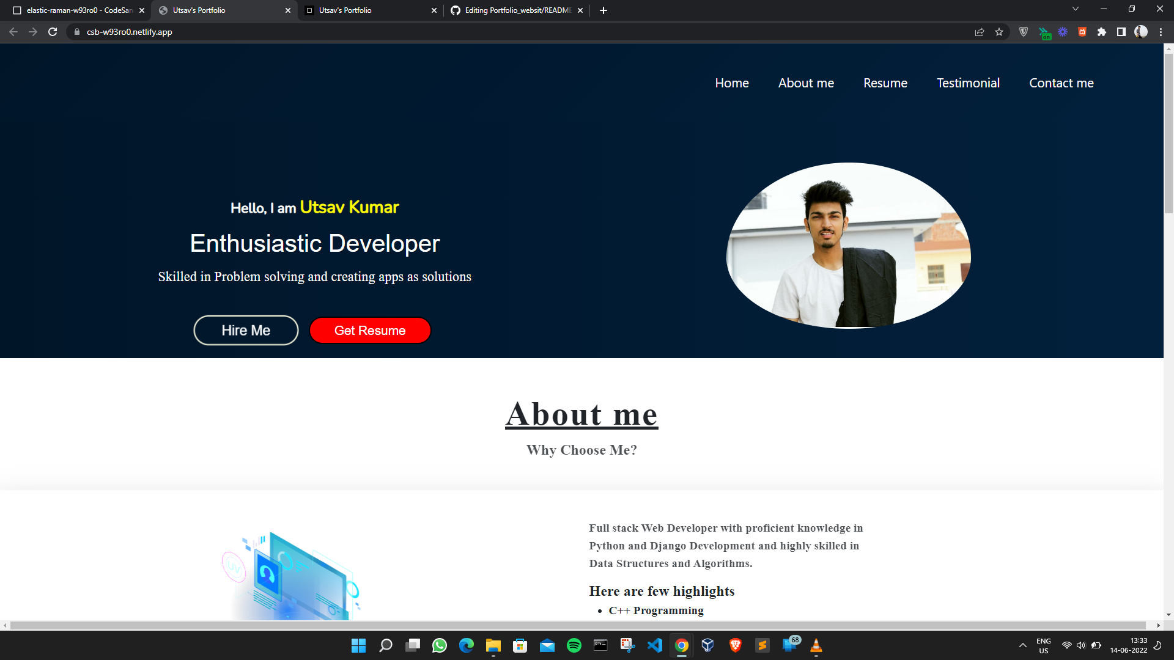The image size is (1174, 660).
Task: Open Windows Search from the taskbar
Action: [385, 646]
